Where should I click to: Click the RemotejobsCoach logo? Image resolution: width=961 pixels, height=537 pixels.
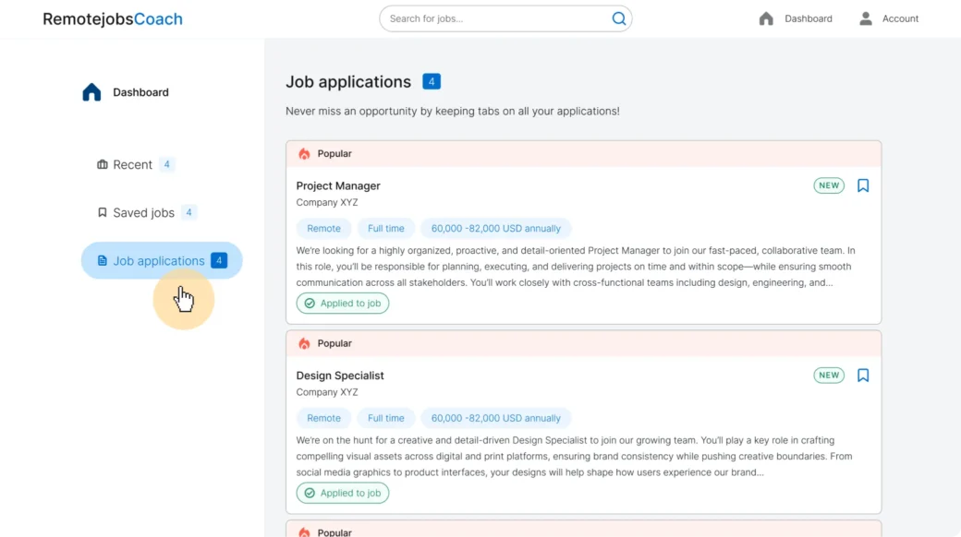[x=113, y=18]
